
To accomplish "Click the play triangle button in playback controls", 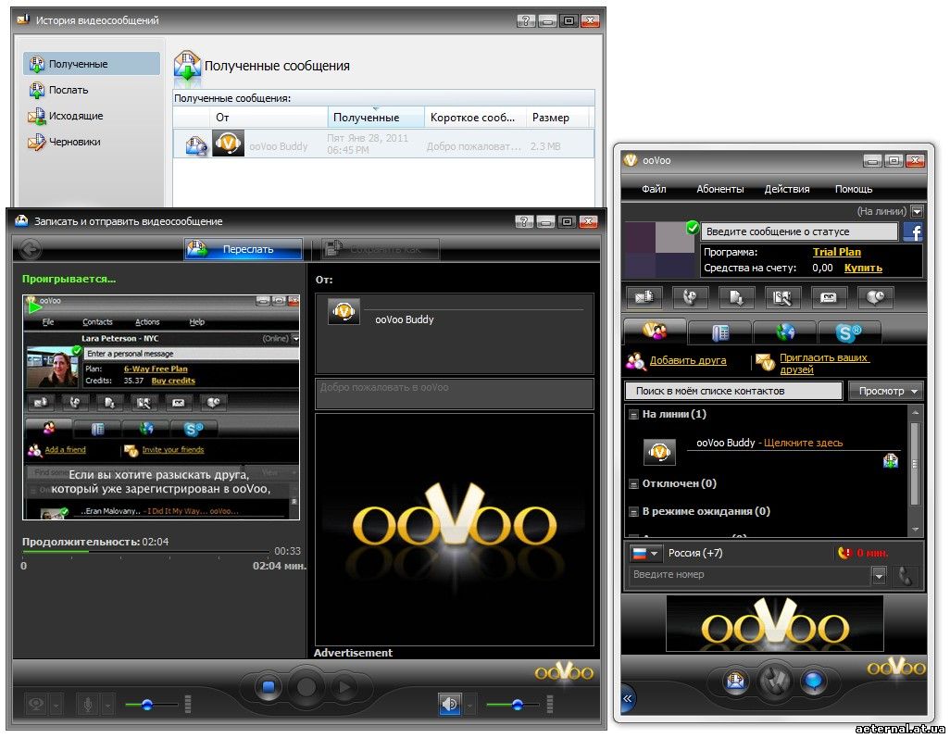I will (344, 687).
